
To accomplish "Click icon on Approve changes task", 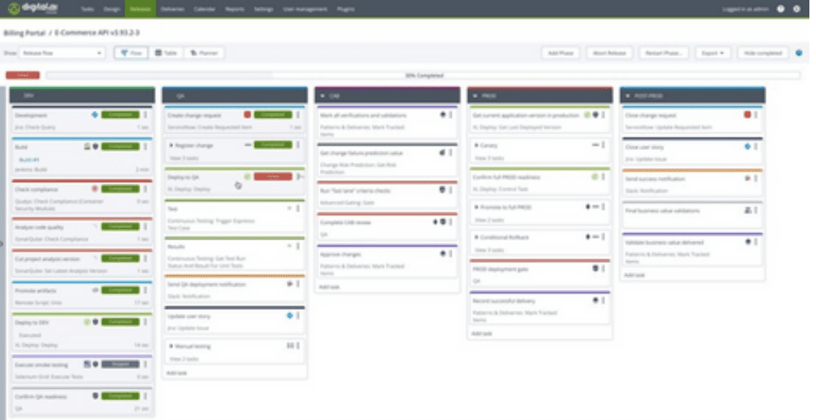I will click(x=443, y=254).
